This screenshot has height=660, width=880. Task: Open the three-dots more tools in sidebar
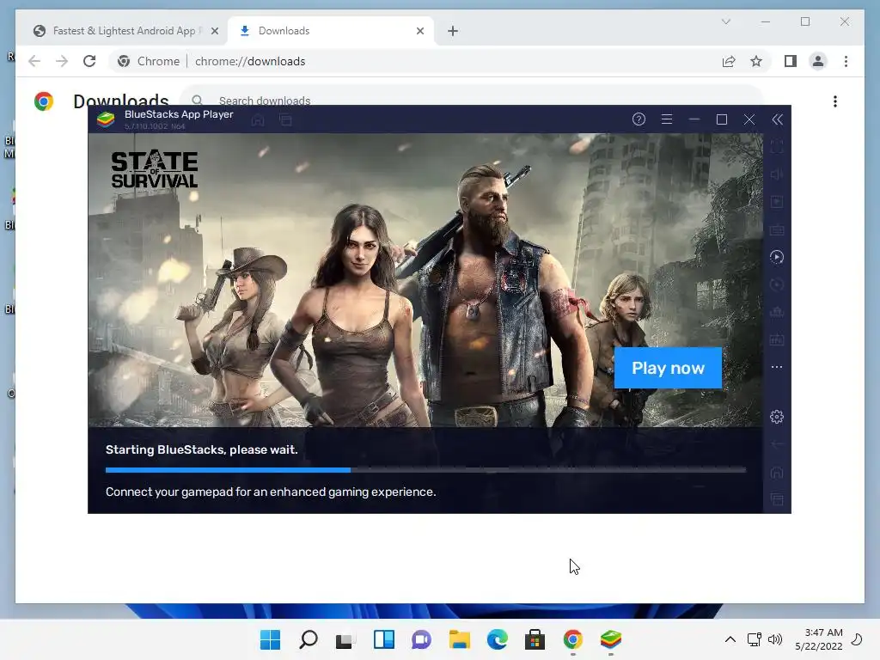click(x=777, y=367)
